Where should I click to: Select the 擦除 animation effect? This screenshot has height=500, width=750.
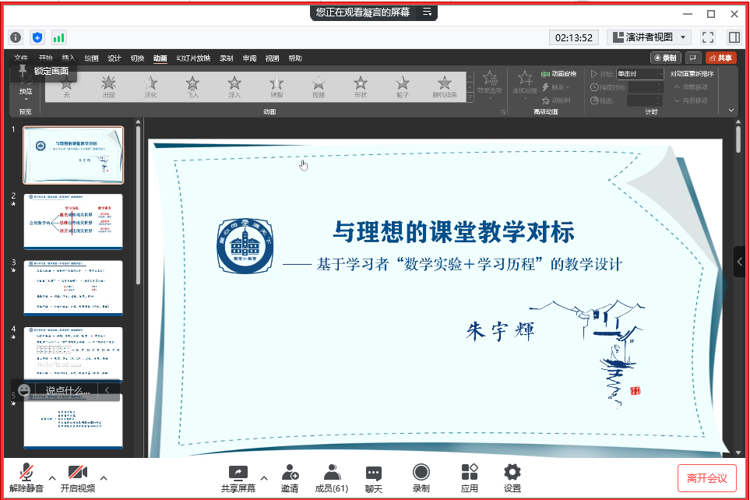pos(319,86)
